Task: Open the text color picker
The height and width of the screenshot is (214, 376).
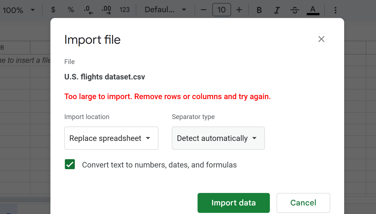Action: pos(313,10)
